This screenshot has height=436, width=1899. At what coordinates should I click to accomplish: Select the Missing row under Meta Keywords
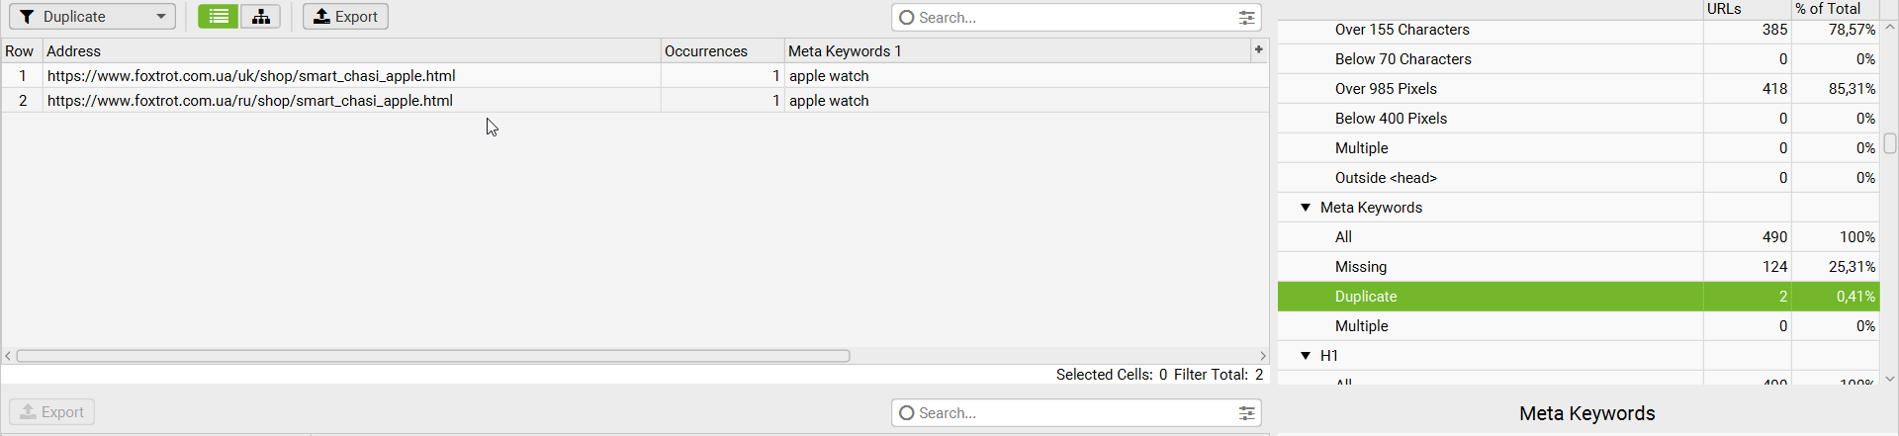click(1579, 267)
